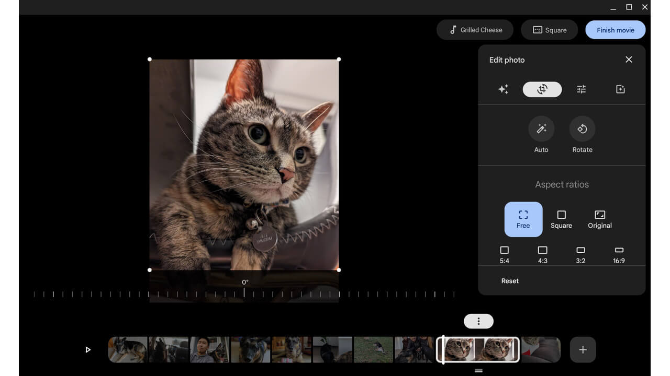The image size is (670, 376).
Task: Select the filters icon in Edit photo
Action: point(620,89)
